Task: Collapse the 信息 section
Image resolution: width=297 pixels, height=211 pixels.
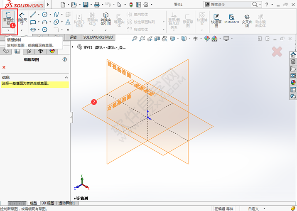Action: tap(66, 78)
